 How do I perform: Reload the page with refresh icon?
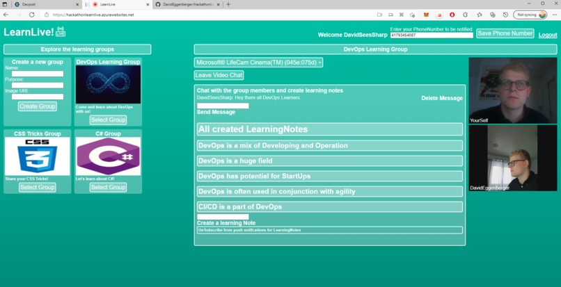pyautogui.click(x=32, y=15)
